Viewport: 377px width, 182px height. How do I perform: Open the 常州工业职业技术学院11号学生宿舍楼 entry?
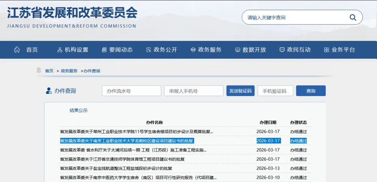136,132
